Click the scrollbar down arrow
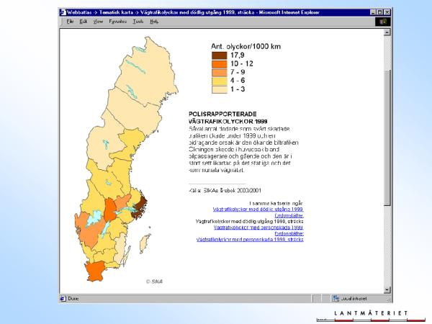 click(388, 289)
